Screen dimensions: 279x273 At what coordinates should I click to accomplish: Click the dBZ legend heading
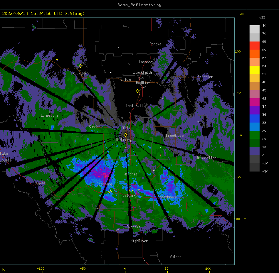point(262,18)
